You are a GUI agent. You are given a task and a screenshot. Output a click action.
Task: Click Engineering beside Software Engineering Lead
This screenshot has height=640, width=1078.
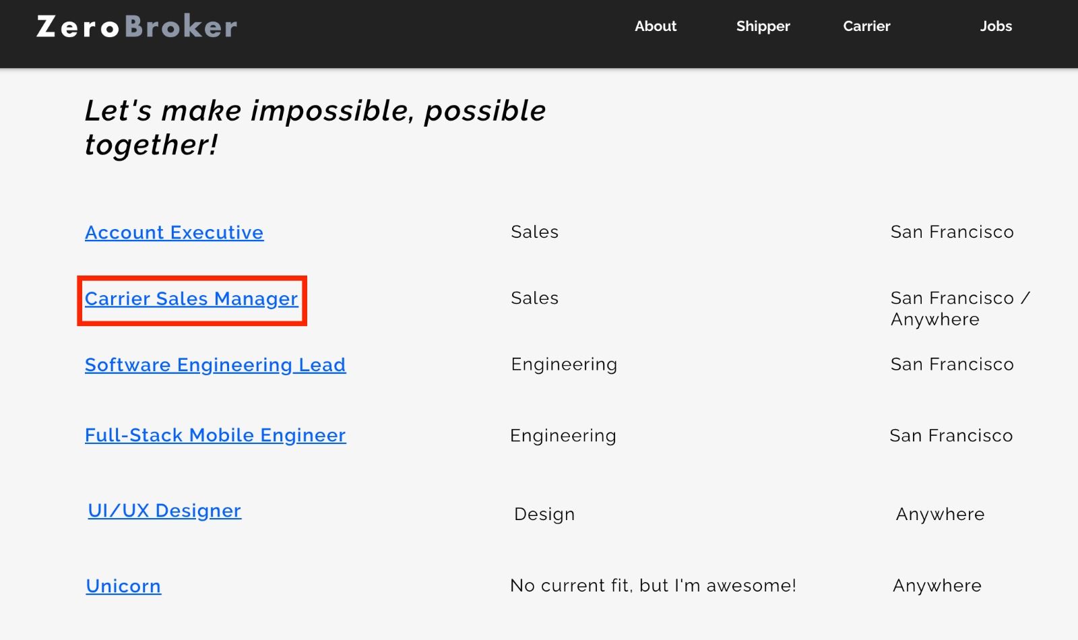[x=564, y=364]
